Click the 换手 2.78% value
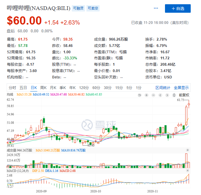Image resolution: width=201 pixels, height=195 pixels. [x=162, y=39]
